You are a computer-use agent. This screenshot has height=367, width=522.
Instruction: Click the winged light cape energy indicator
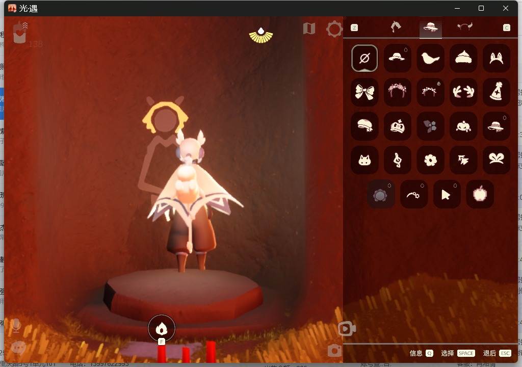coord(261,35)
